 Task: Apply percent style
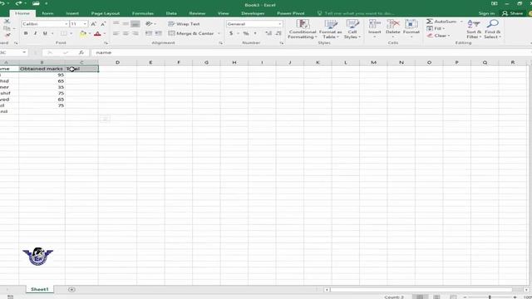(246, 33)
